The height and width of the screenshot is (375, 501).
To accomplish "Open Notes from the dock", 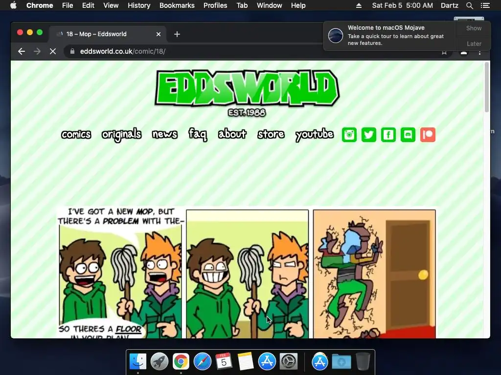I will (x=246, y=362).
